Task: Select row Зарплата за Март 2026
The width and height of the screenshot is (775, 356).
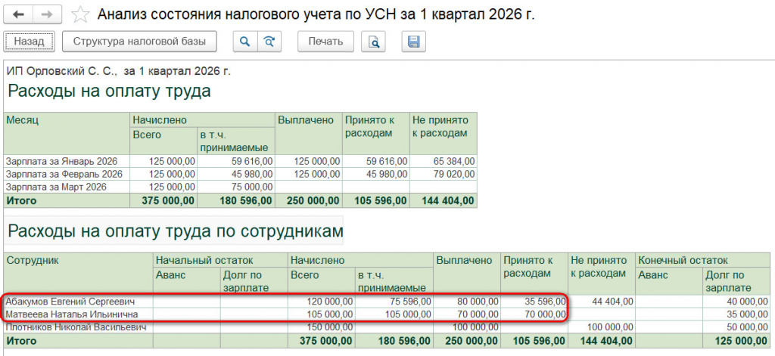Action: click(x=240, y=187)
